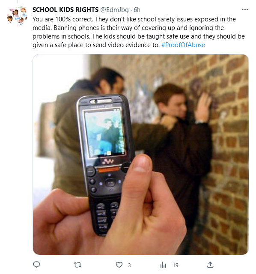Open the @EdmJbg handle link
256x274 pixels.
click(114, 10)
